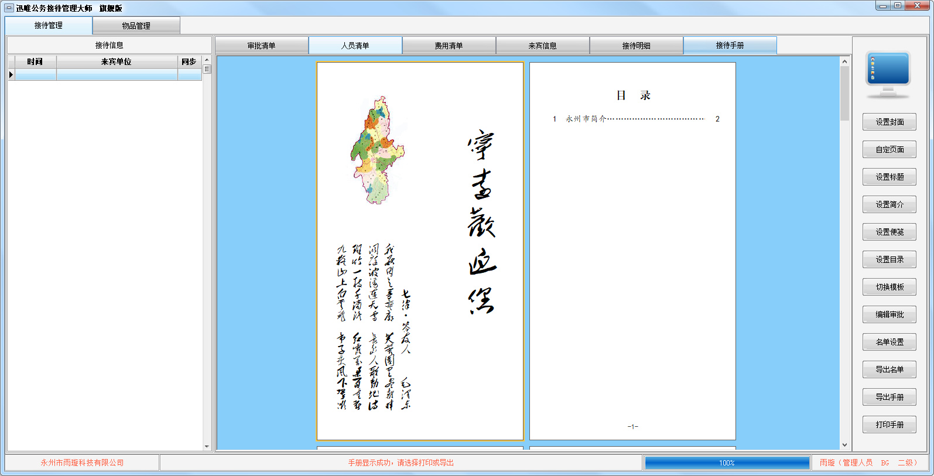Viewport: 934px width, 476px height.
Task: Export list with 导出名单
Action: click(x=889, y=369)
